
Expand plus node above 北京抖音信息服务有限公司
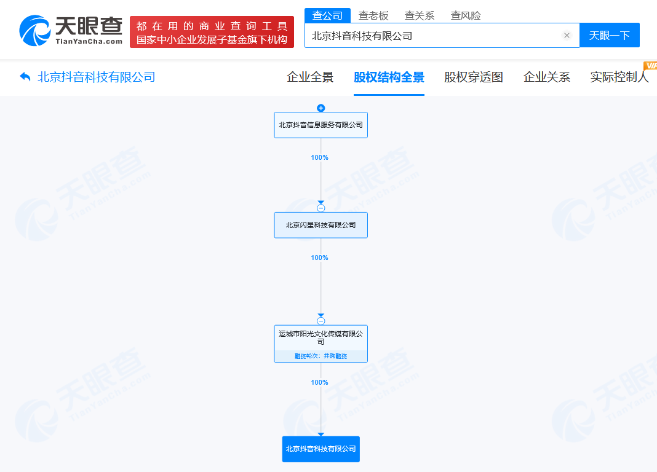pos(321,108)
